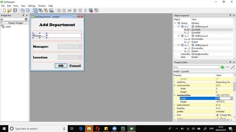Open the Form menu

pos(16,6)
